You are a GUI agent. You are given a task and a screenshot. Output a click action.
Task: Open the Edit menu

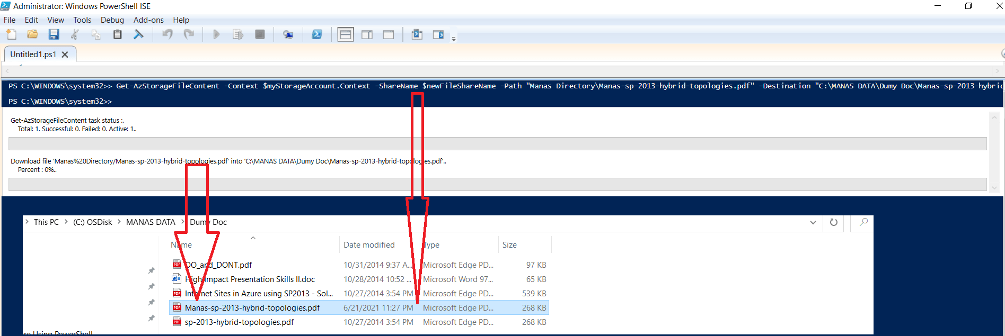(x=31, y=20)
